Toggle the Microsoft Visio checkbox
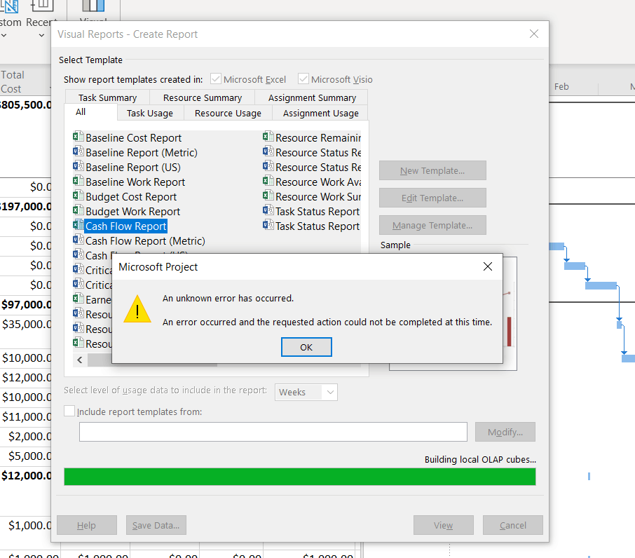 point(303,79)
